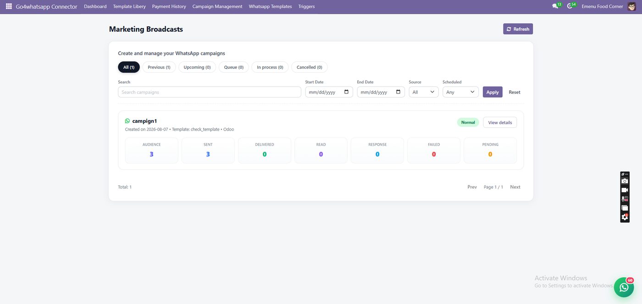Click the RESPONSE stat card
Viewport: 642px width, 304px height.
[x=377, y=150]
